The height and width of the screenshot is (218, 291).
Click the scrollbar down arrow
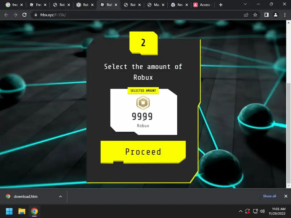pyautogui.click(x=288, y=186)
